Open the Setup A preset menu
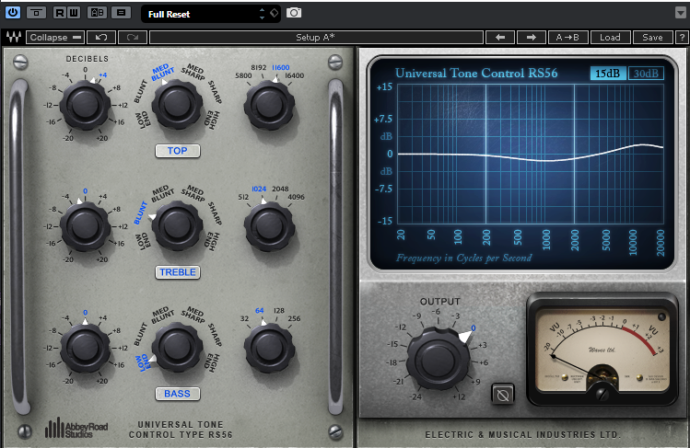This screenshot has height=448, width=690. click(x=315, y=38)
